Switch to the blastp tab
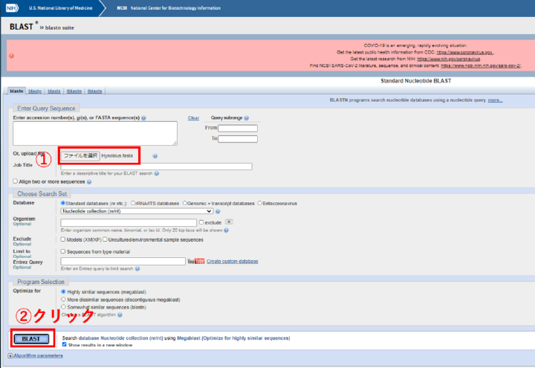Viewport: 535px width, 368px height. [x=34, y=91]
